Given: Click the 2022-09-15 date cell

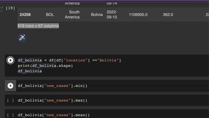Looking at the screenshot, I should point(112,14).
